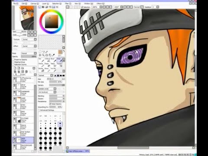This screenshot has height=156, width=208.
Task: Open the layer blending Mode dropdown
Action: [29, 53]
